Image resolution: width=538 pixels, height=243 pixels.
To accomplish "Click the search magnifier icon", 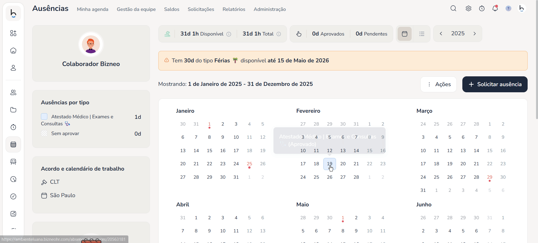I will pyautogui.click(x=453, y=9).
